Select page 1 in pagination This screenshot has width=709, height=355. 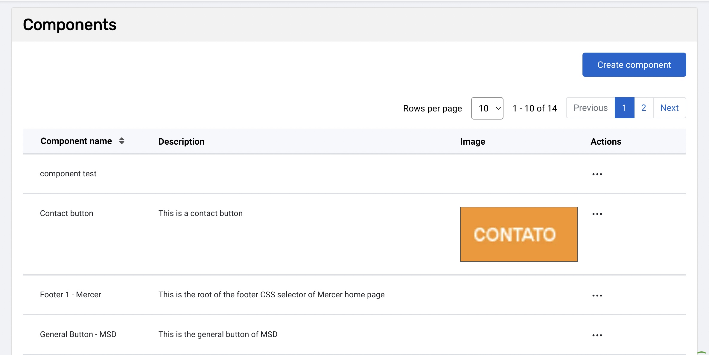pyautogui.click(x=624, y=108)
